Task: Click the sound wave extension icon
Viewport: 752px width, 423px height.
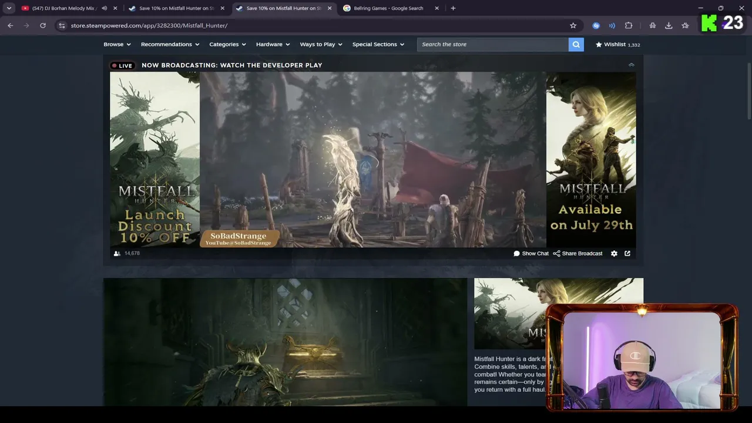Action: click(x=612, y=25)
